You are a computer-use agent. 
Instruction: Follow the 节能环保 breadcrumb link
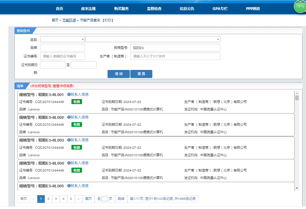pyautogui.click(x=69, y=20)
